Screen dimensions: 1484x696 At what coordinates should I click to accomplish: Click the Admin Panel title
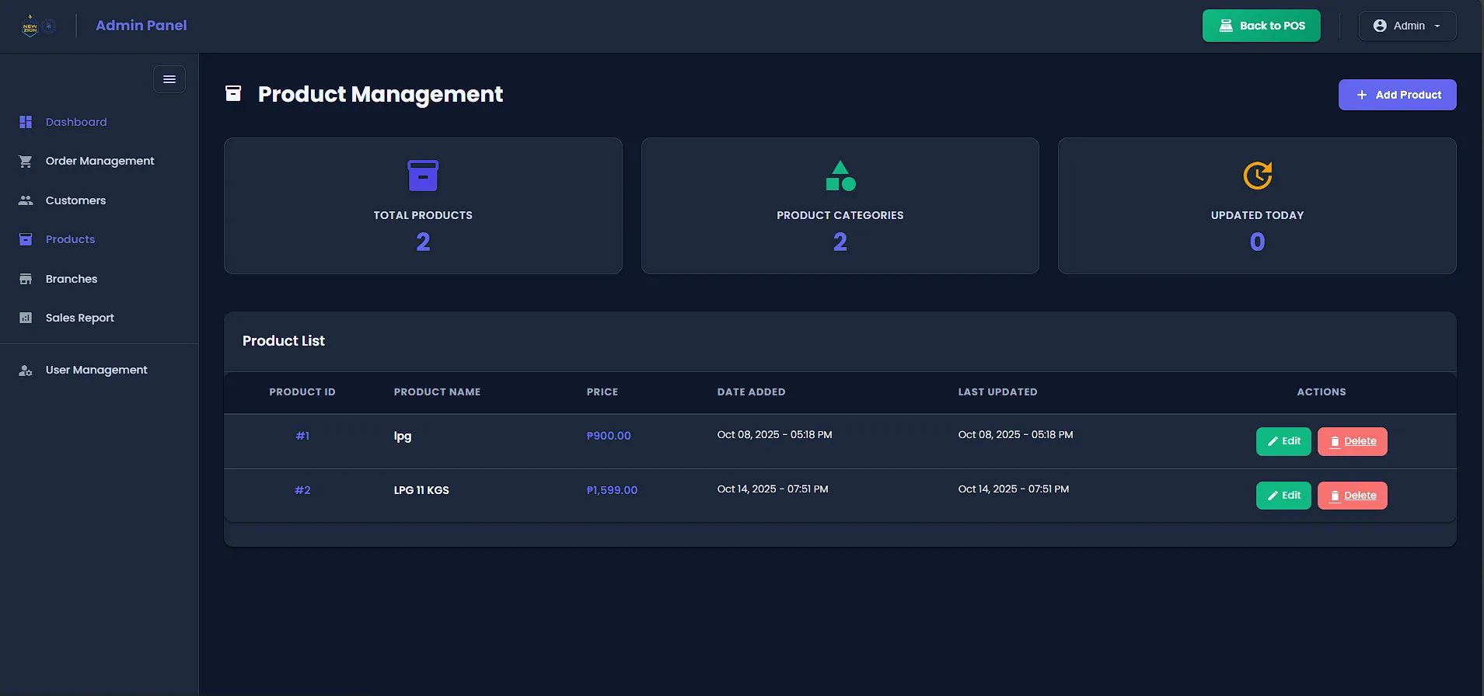[x=141, y=26]
